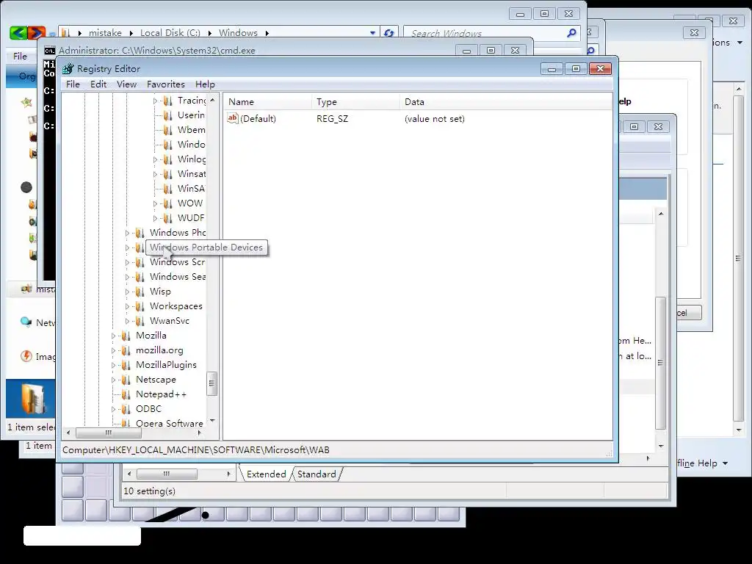Click the Windows segment in address bar
752x564 pixels.
pos(239,33)
